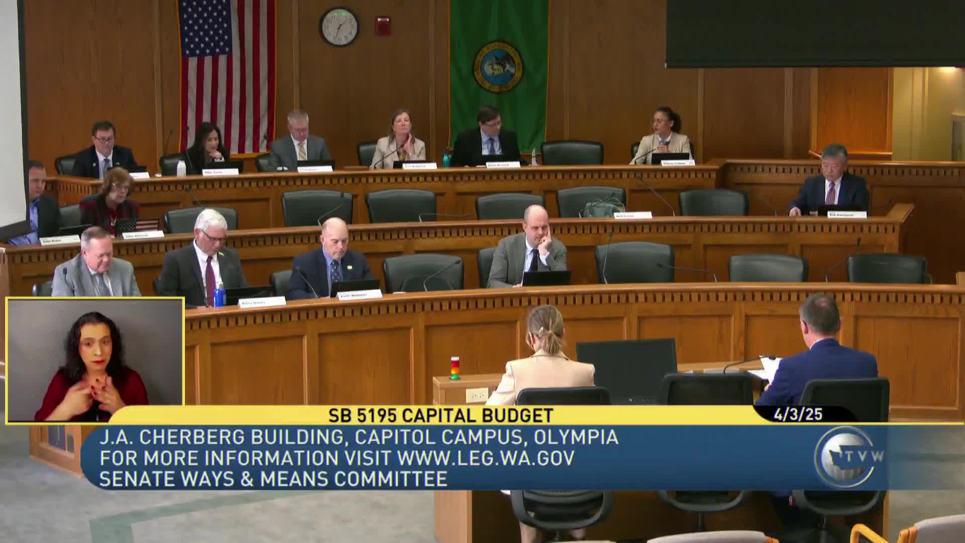This screenshot has height=543, width=965.
Task: Click the wall power outlet on testimony desk
Action: 476,395
